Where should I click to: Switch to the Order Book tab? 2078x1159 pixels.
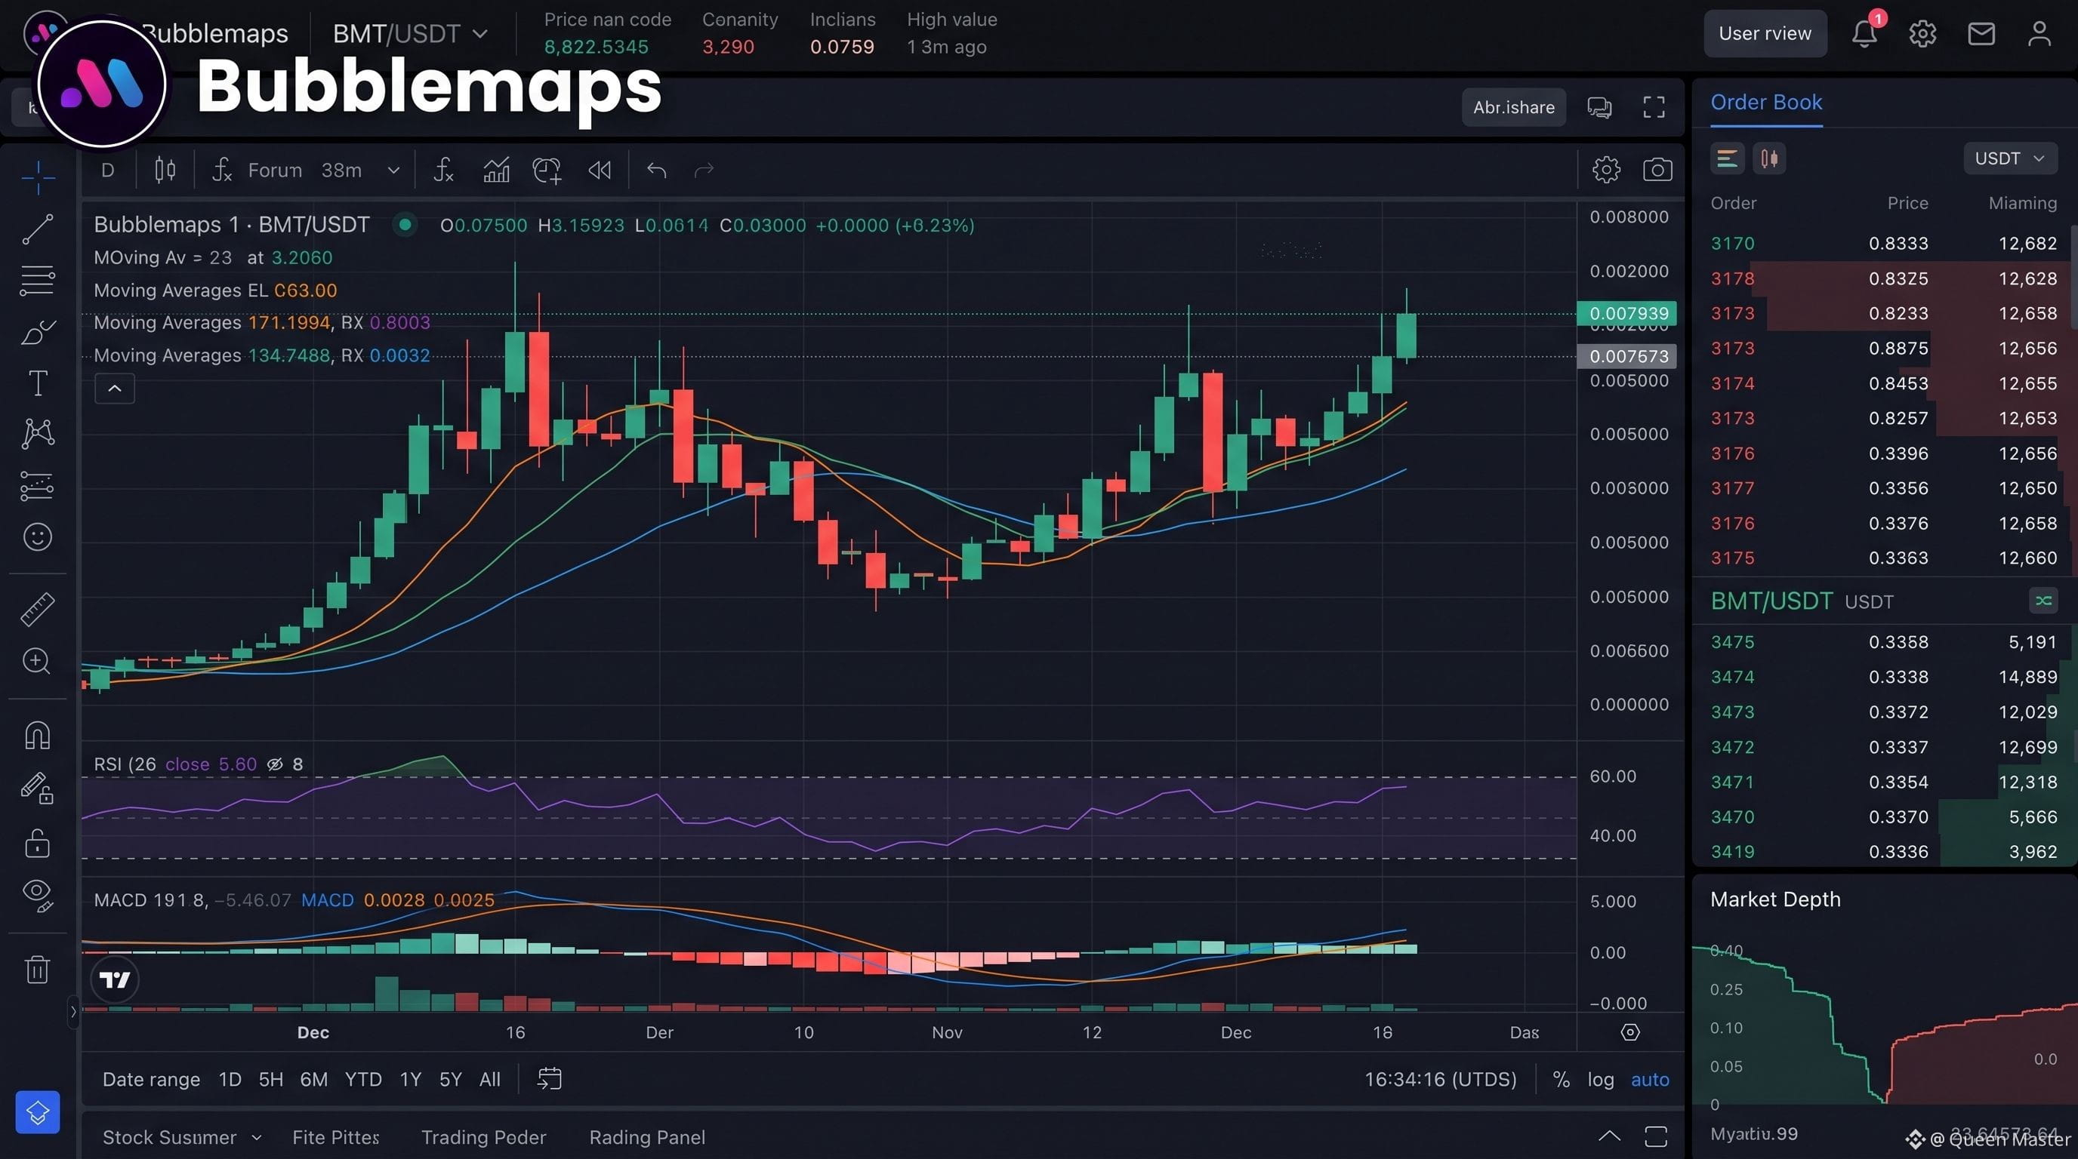tap(1766, 103)
